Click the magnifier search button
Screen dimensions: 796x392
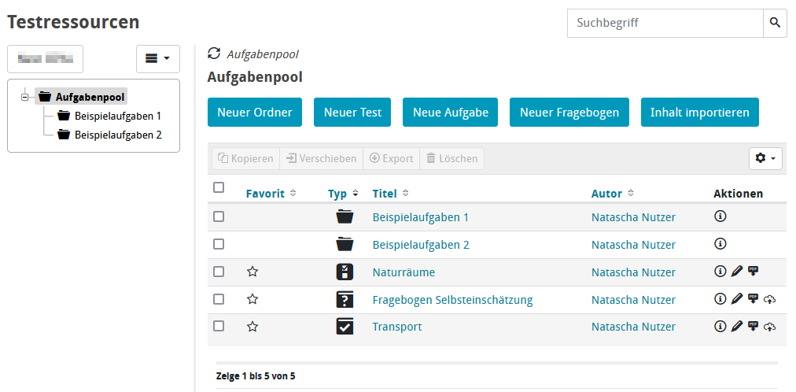(x=775, y=23)
